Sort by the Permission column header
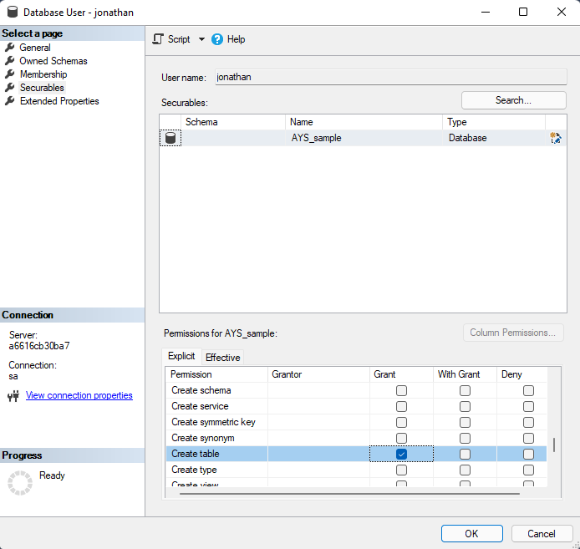580x549 pixels. click(216, 374)
